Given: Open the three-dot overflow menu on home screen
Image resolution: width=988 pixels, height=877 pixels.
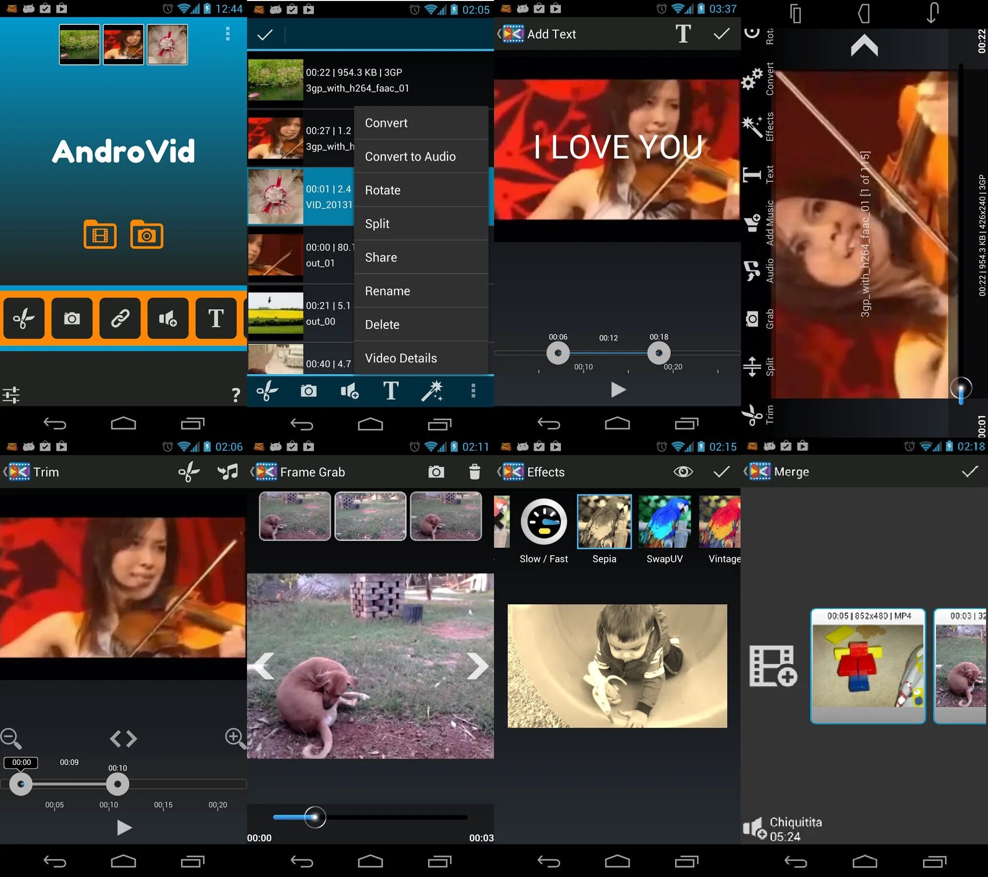Looking at the screenshot, I should 227,34.
